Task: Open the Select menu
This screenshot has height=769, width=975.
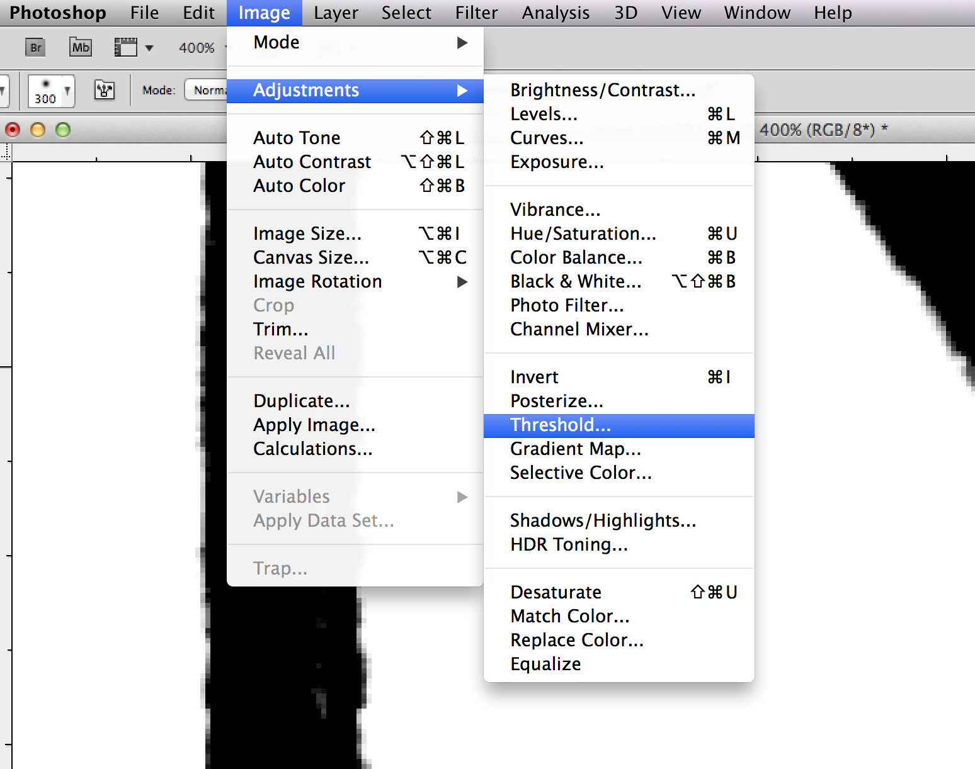Action: (406, 13)
